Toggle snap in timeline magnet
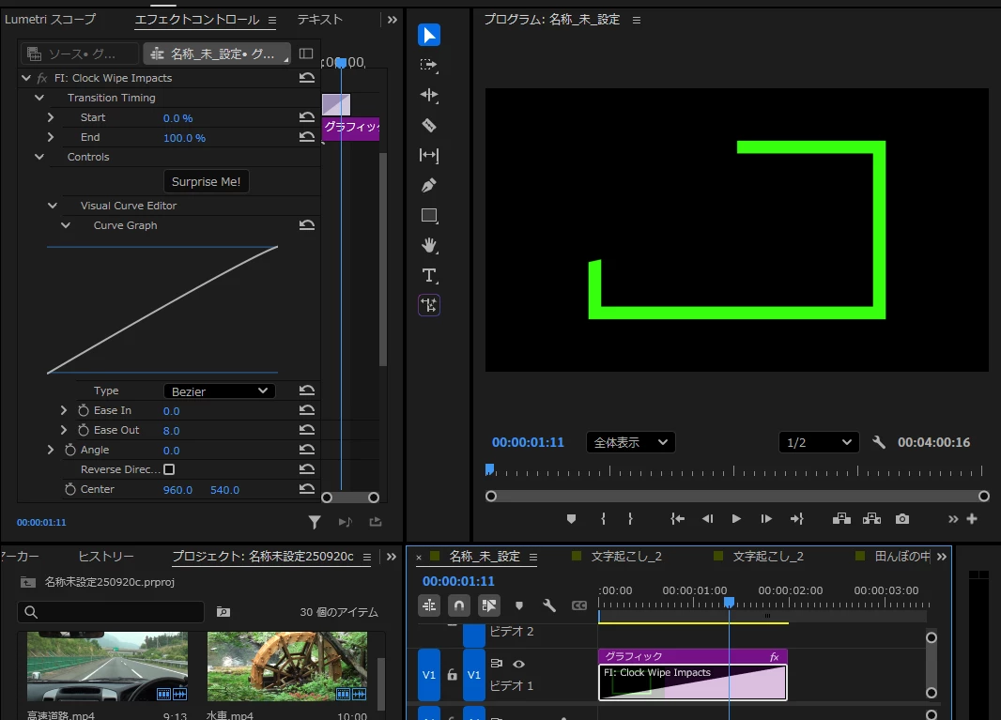 point(459,605)
